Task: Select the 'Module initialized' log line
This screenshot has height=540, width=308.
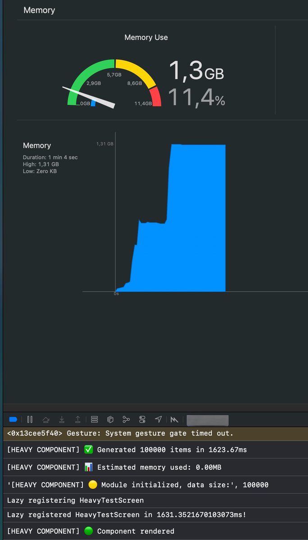Action: 155,485
